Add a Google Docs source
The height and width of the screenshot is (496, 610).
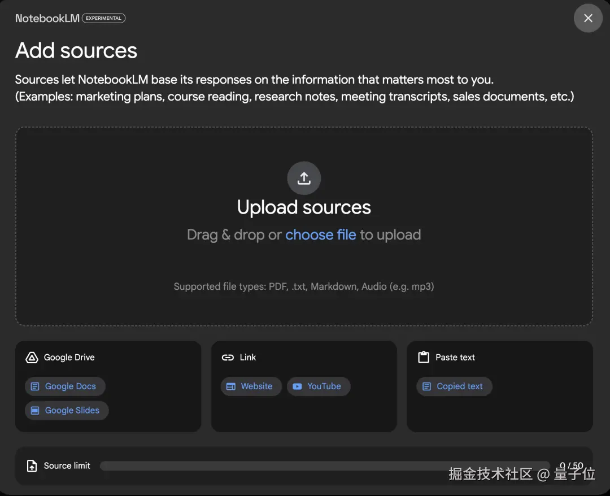[x=65, y=386]
